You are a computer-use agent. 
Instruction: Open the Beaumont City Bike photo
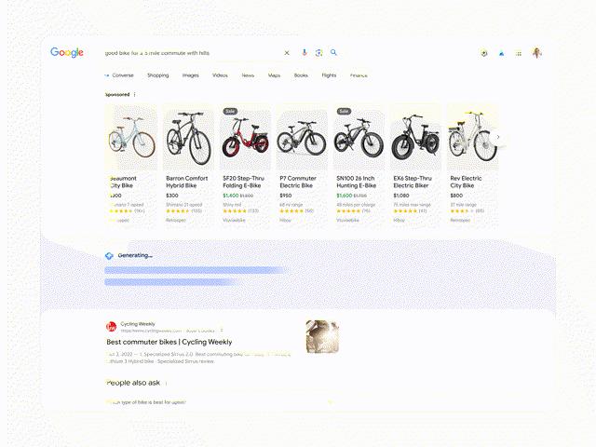click(x=131, y=138)
